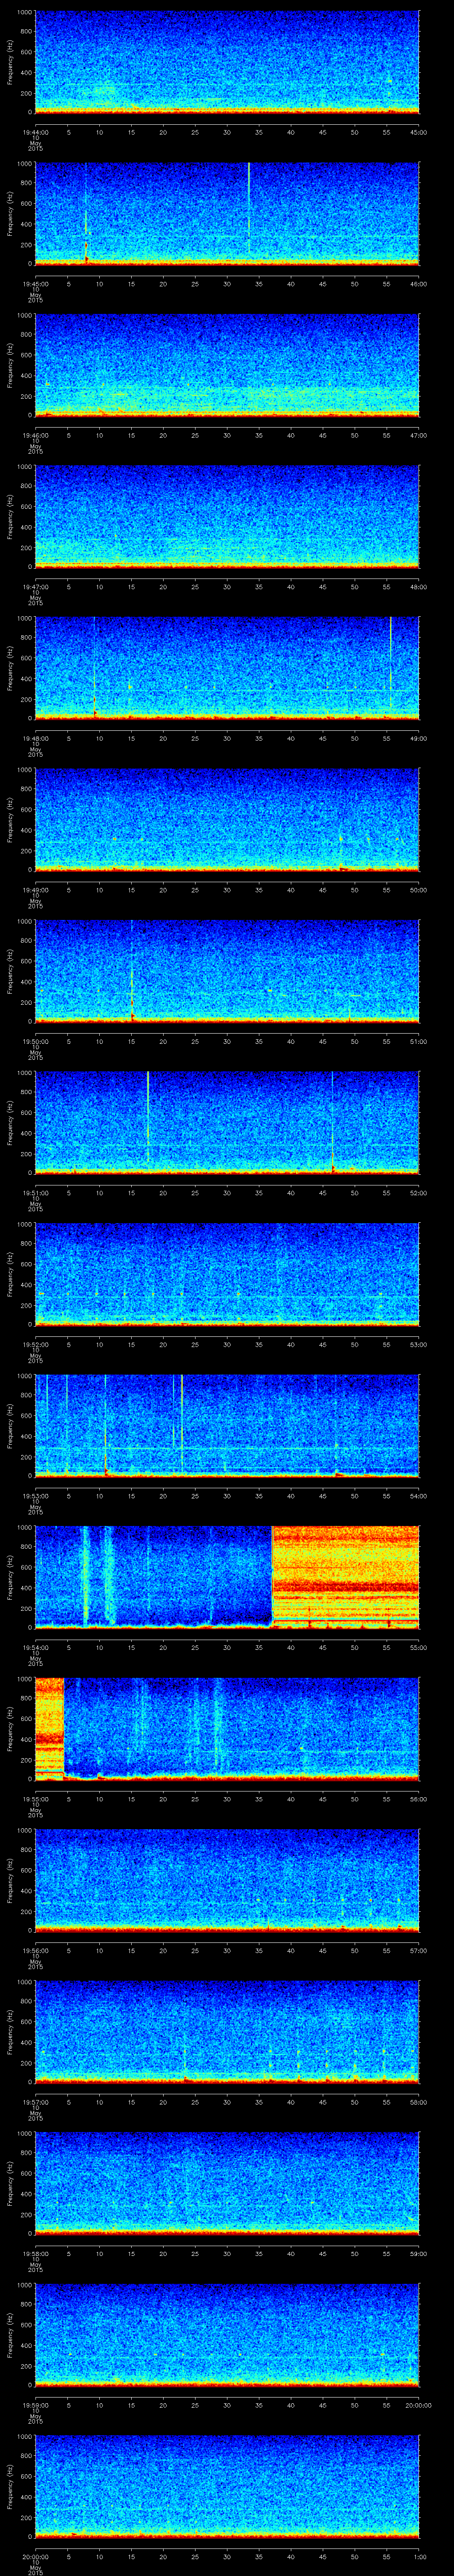
Task: Click the 19:48:00 timestamp label
Action: (35, 738)
